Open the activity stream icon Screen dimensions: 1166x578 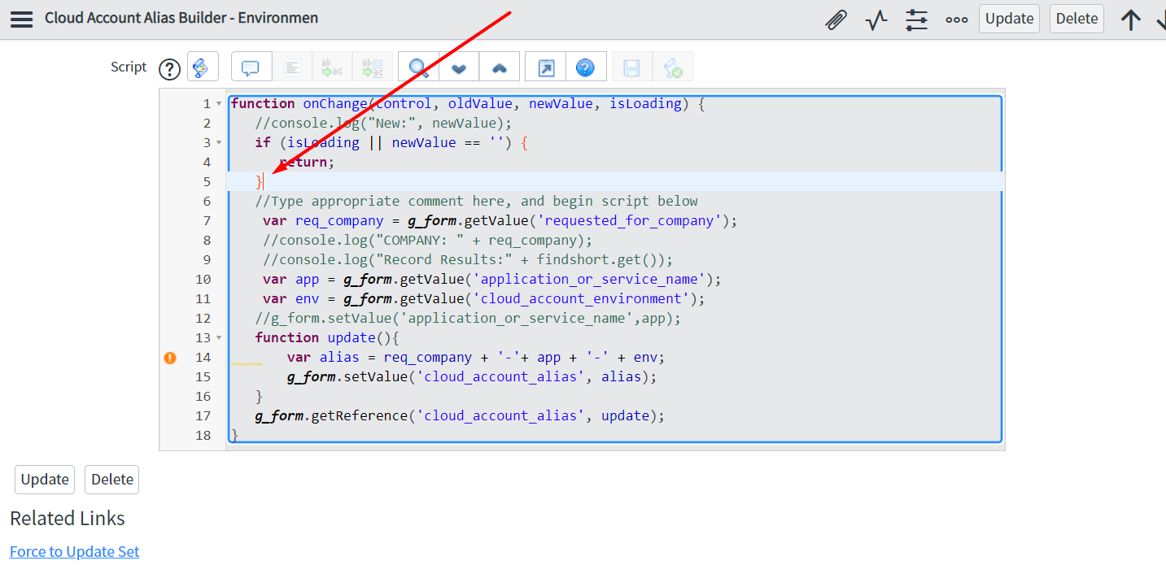(x=876, y=20)
